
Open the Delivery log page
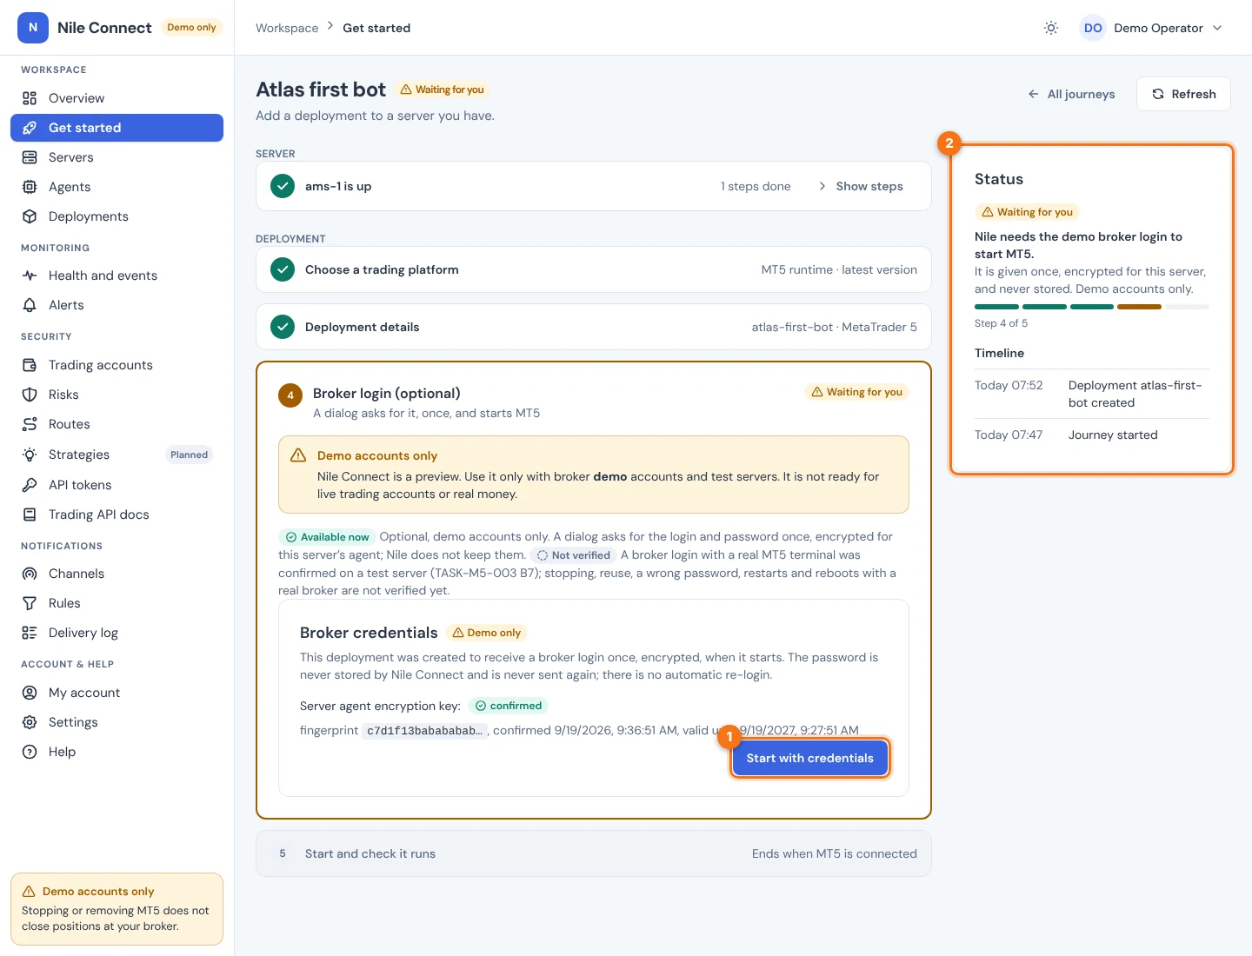tap(117, 633)
